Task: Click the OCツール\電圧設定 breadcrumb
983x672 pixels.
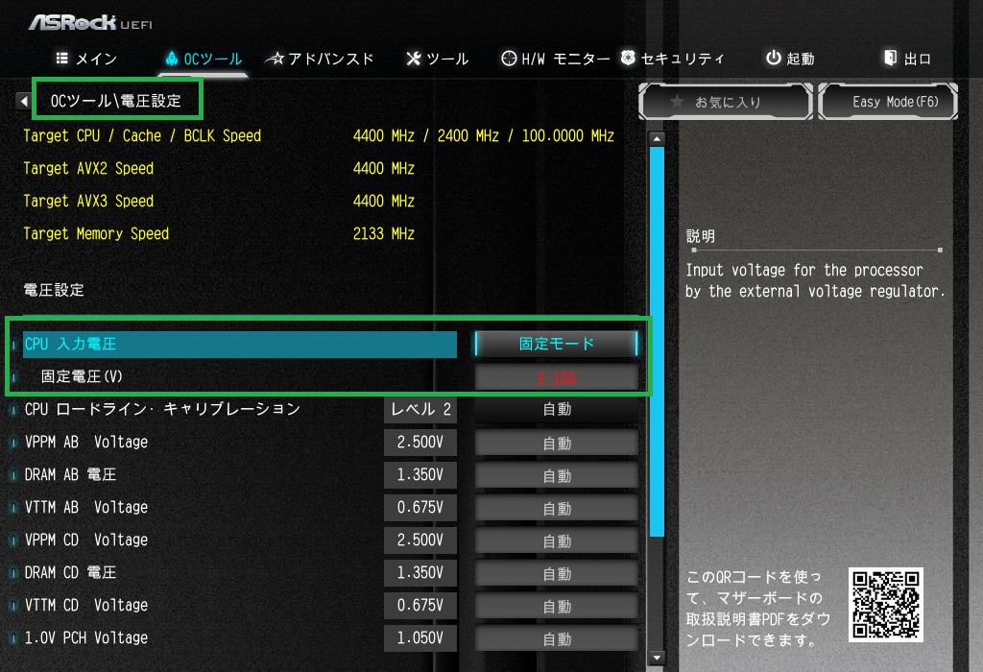Action: [116, 100]
